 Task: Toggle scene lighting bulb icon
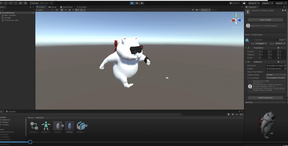[62, 10]
